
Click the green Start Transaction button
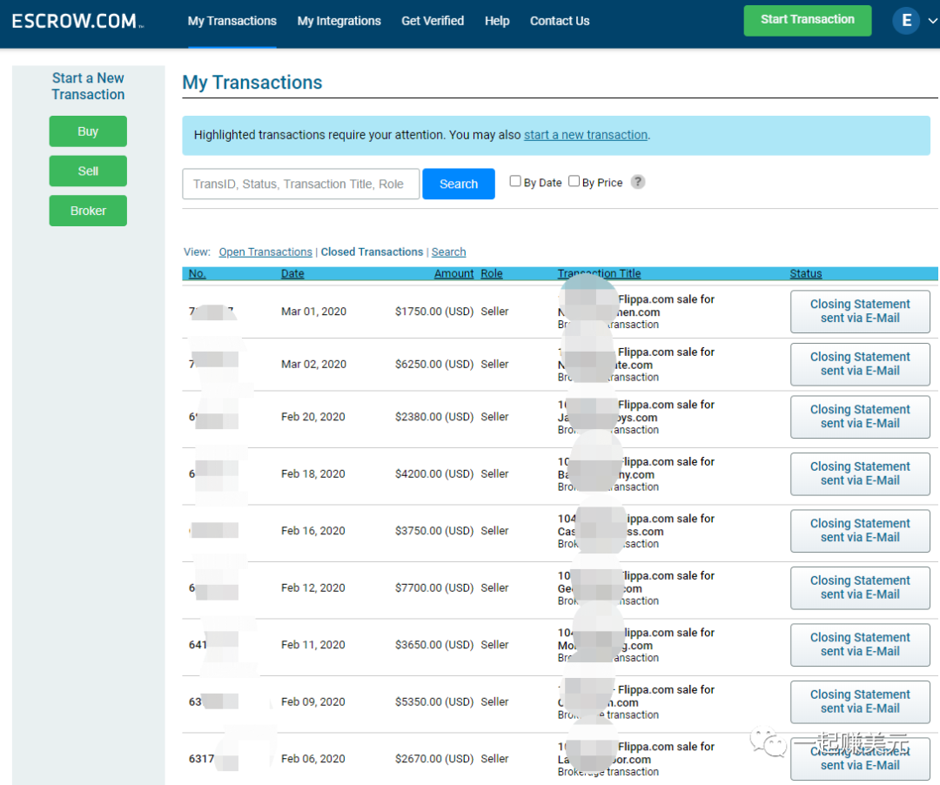[808, 20]
